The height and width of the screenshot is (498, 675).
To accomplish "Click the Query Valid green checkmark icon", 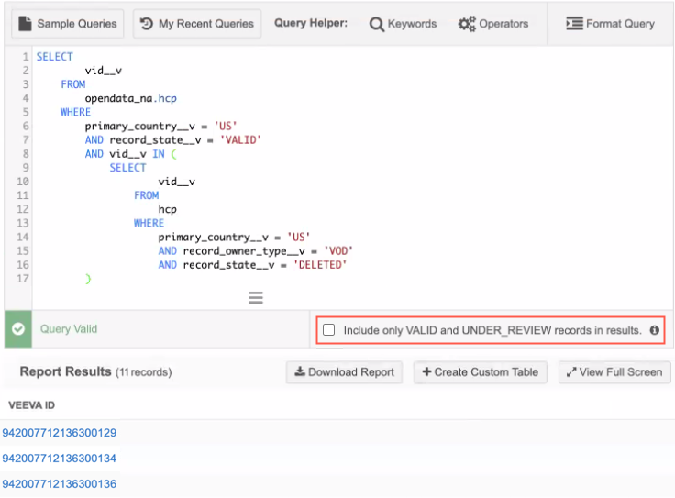I will (x=17, y=329).
